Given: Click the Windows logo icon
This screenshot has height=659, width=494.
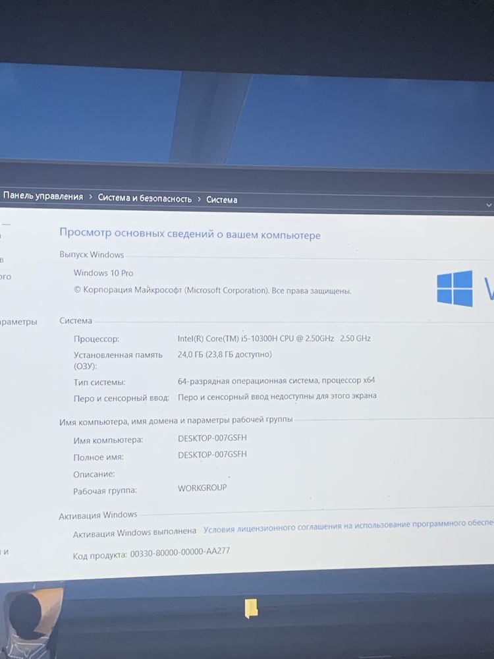Looking at the screenshot, I should 454,288.
